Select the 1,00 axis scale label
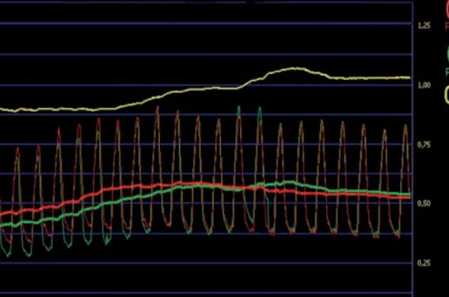 pos(424,85)
